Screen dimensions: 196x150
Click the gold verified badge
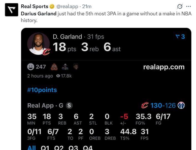52,6
